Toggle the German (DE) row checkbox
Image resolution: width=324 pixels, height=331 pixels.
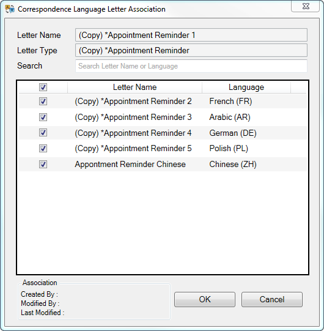coord(43,133)
